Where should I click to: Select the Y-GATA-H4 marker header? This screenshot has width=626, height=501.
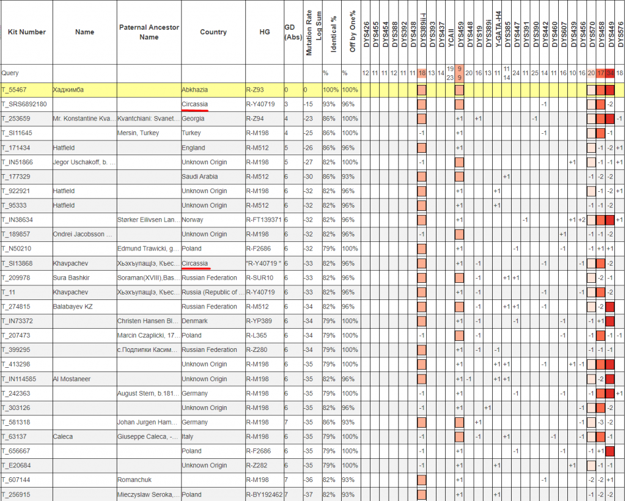tap(498, 29)
